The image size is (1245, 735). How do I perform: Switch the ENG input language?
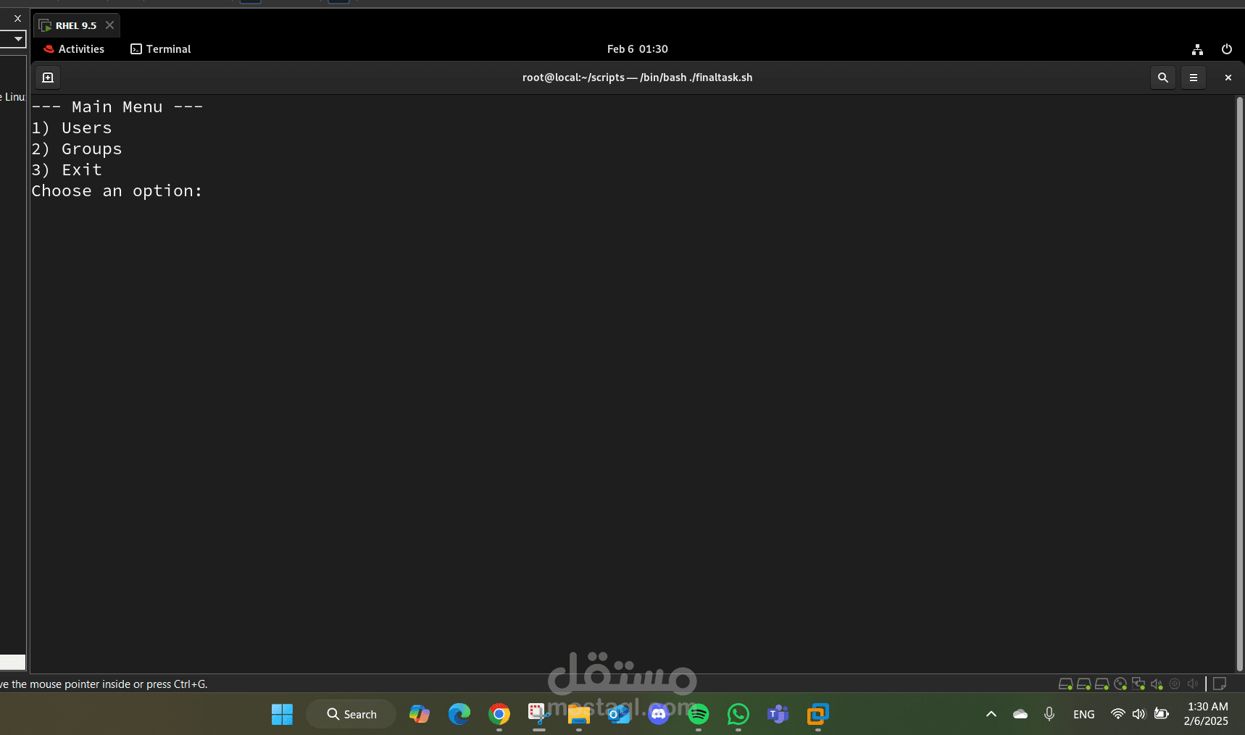point(1084,714)
